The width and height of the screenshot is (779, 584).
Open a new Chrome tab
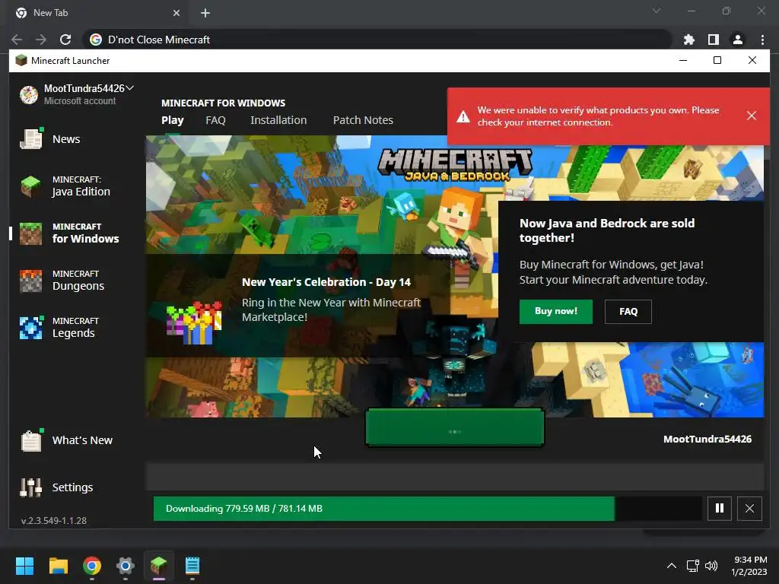(205, 13)
